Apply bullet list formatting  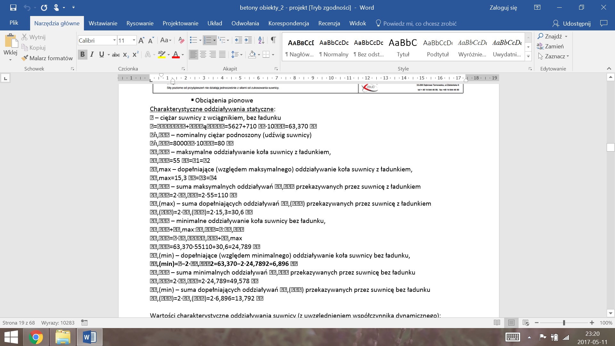click(193, 40)
